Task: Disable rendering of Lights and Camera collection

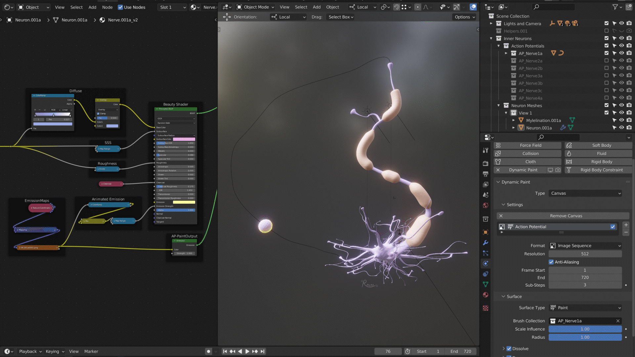Action: click(x=629, y=23)
